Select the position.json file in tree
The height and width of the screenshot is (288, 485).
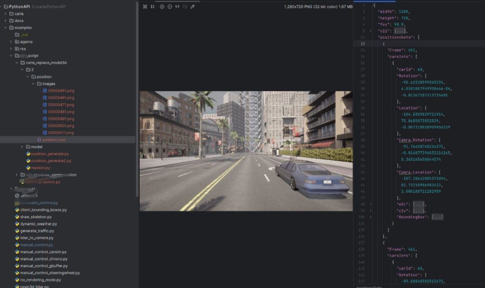click(54, 140)
